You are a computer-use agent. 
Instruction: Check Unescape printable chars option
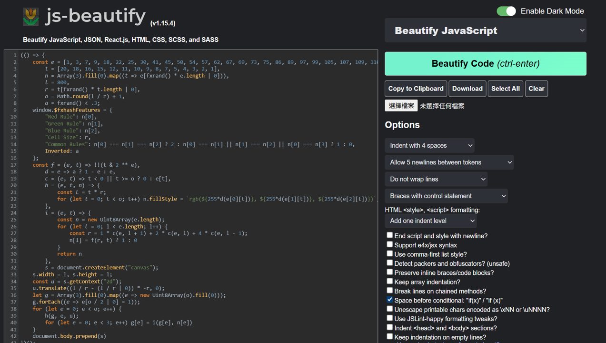click(390, 309)
